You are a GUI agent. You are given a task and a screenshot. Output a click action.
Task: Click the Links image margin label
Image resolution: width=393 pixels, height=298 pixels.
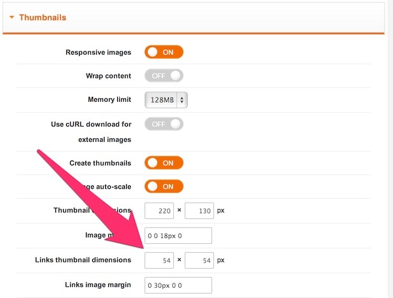(97, 285)
